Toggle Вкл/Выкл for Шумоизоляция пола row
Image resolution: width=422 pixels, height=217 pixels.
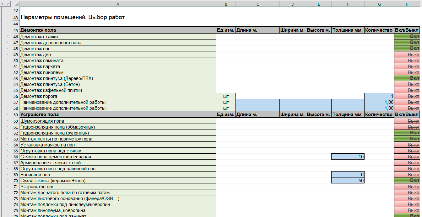click(407, 121)
